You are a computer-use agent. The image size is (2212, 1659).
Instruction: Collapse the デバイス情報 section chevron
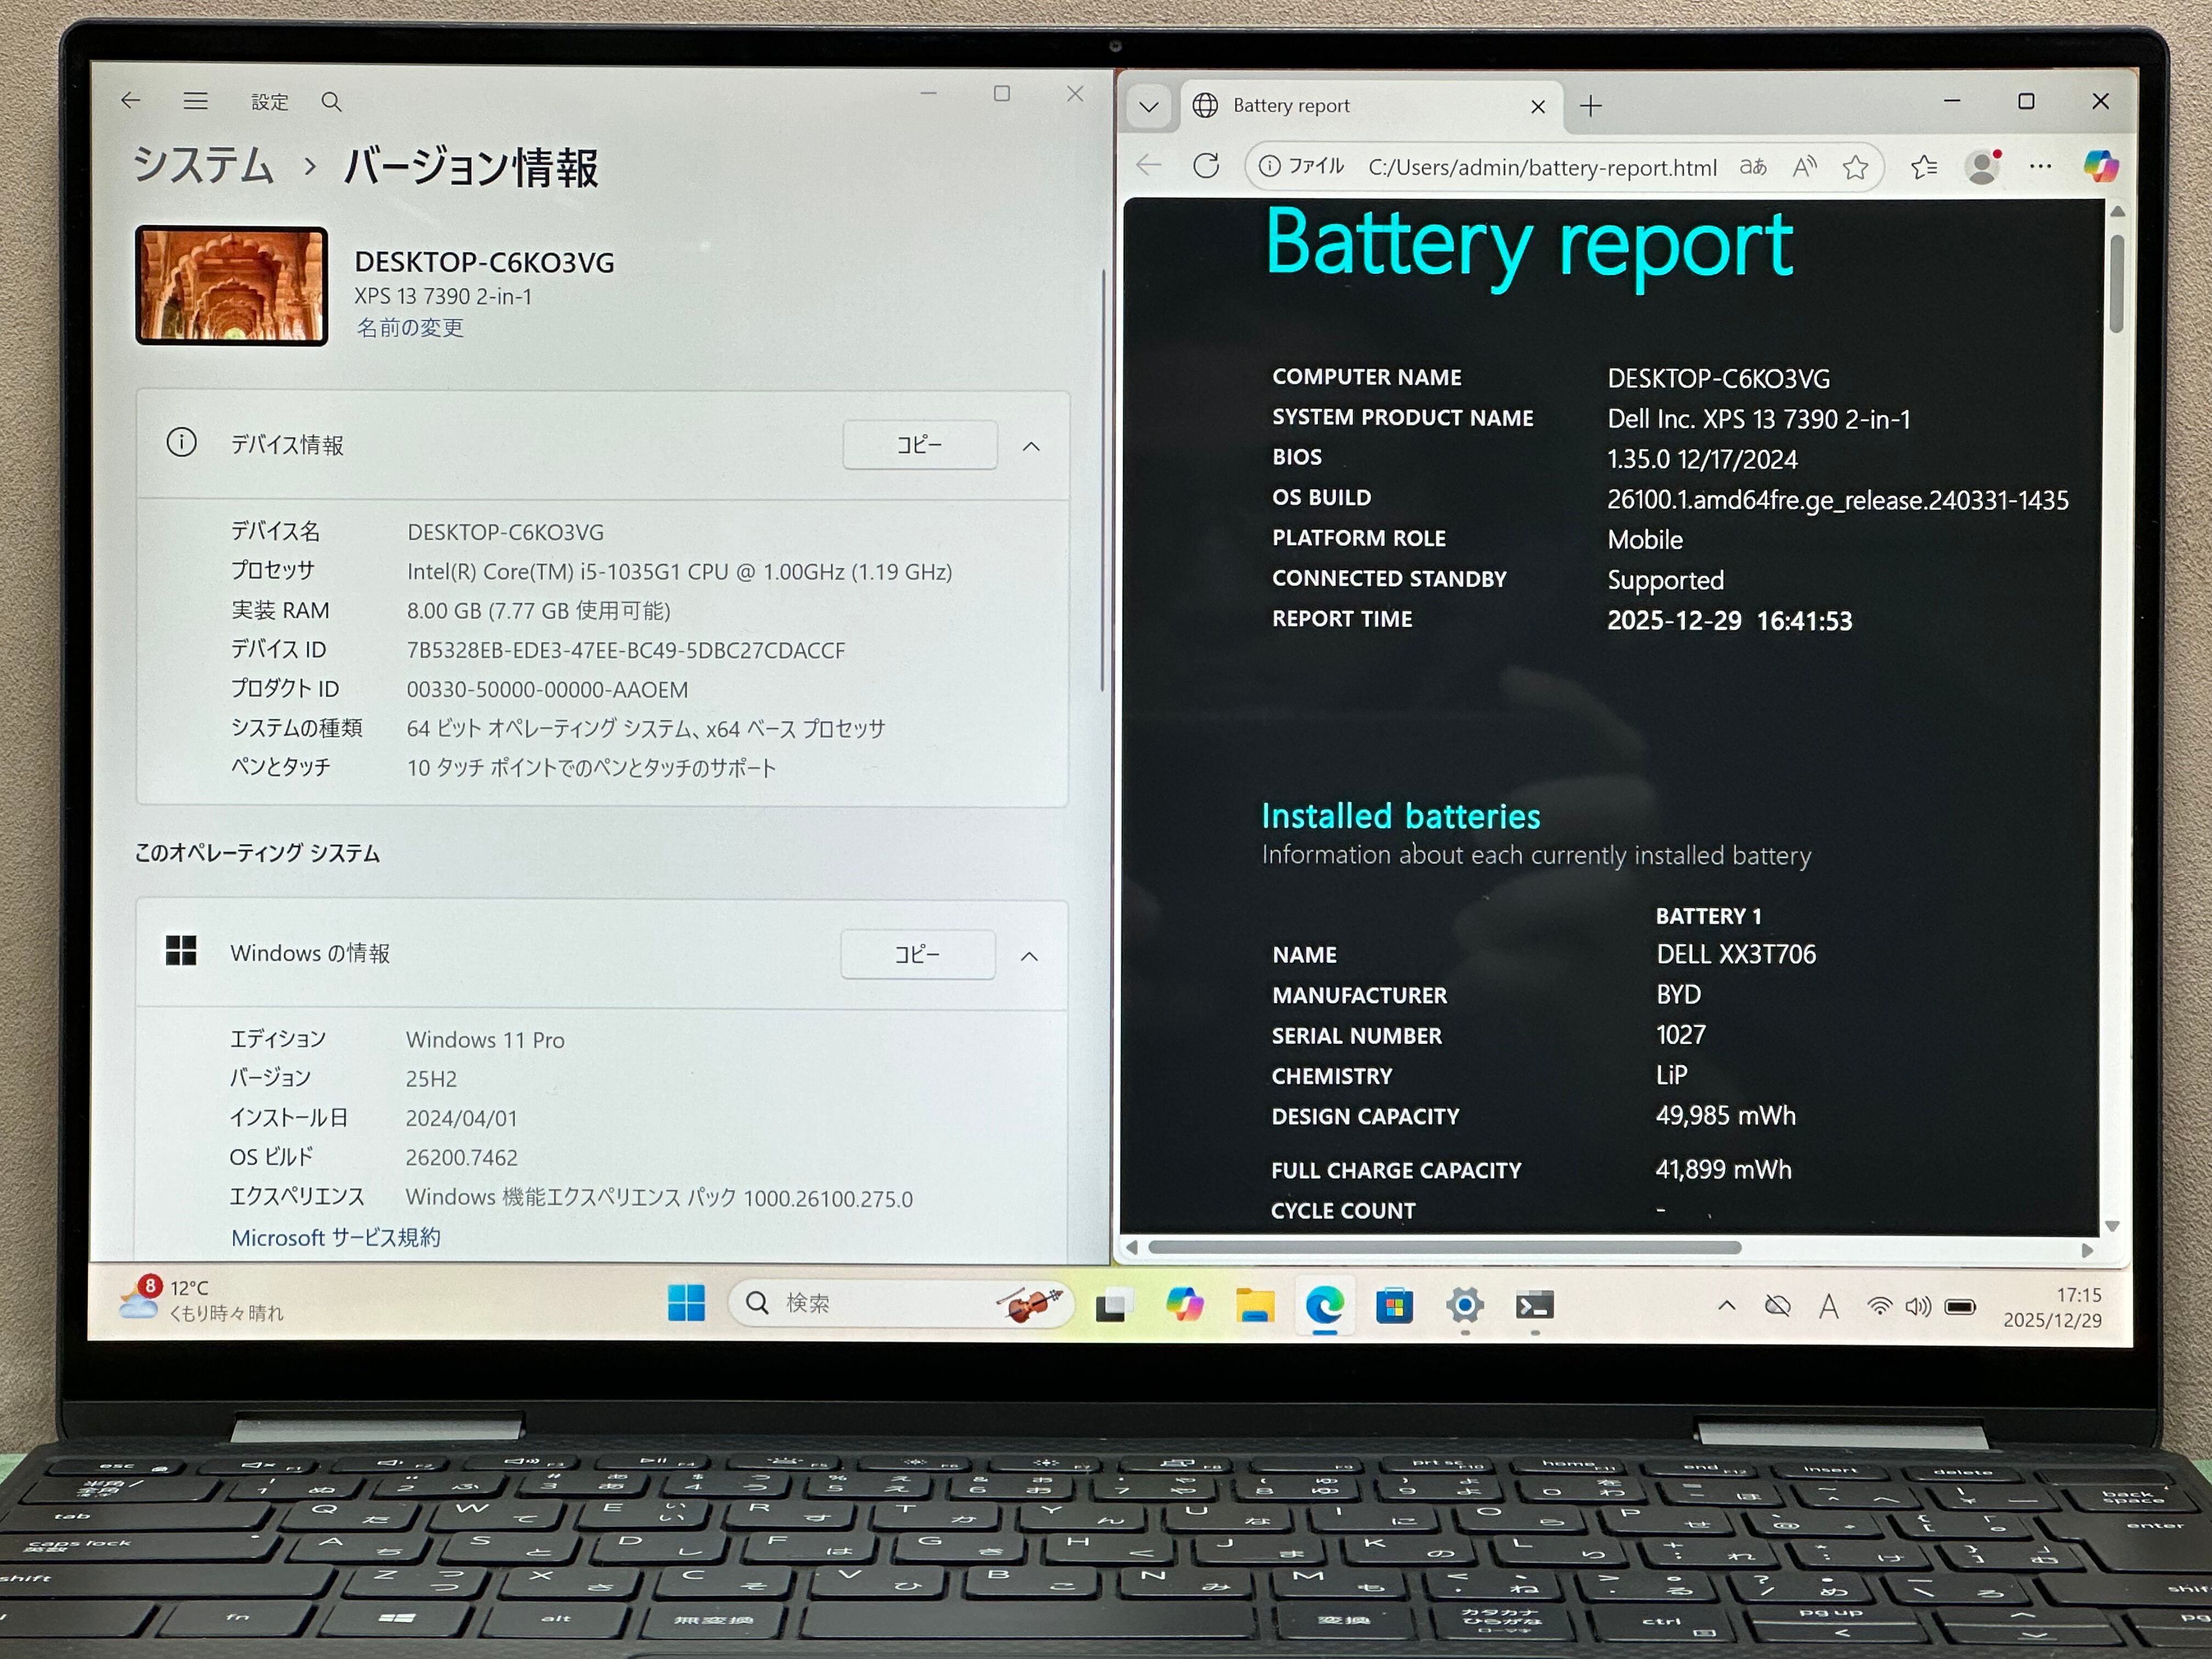1031,446
